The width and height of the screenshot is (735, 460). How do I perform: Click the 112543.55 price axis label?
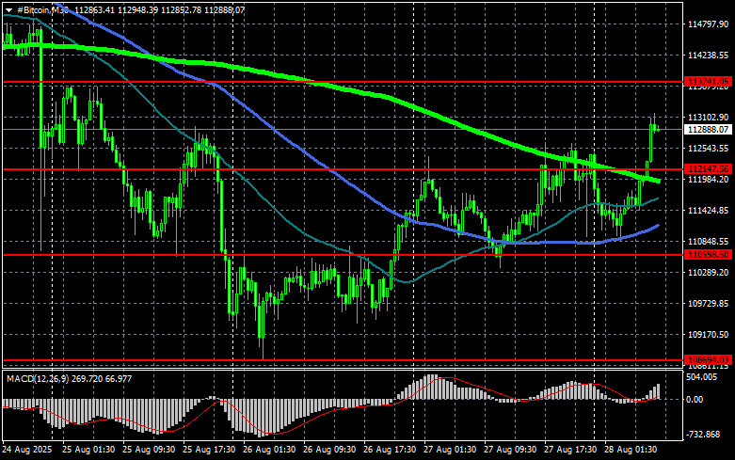pyautogui.click(x=708, y=148)
